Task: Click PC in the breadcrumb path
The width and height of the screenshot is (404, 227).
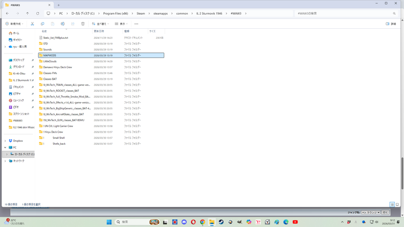Action: point(61,14)
